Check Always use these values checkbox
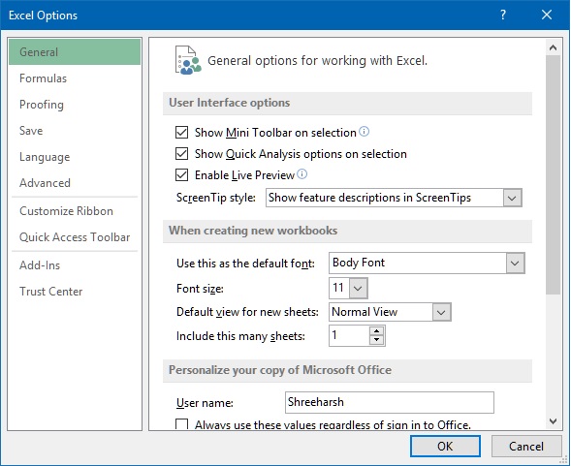Screen dimensions: 571x466 (x=181, y=424)
